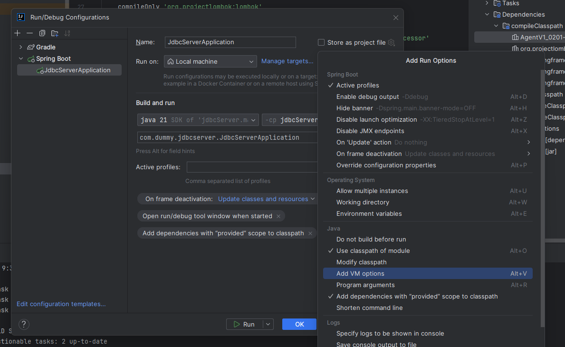Select Override configuration properties menu item
The width and height of the screenshot is (565, 347).
click(428, 165)
